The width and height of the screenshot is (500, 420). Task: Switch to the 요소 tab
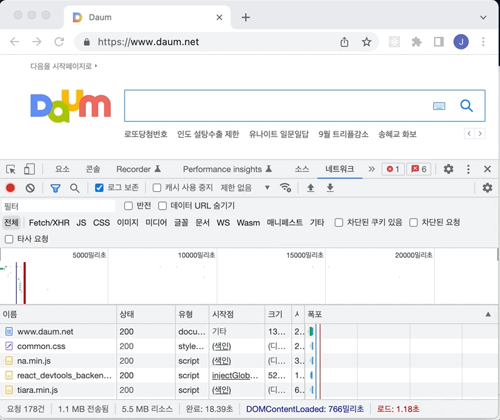coord(62,169)
